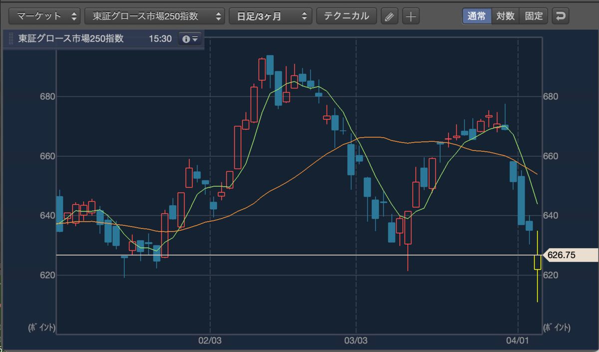Click the yellow latest candlestick
599x352 pixels.
[x=538, y=263]
